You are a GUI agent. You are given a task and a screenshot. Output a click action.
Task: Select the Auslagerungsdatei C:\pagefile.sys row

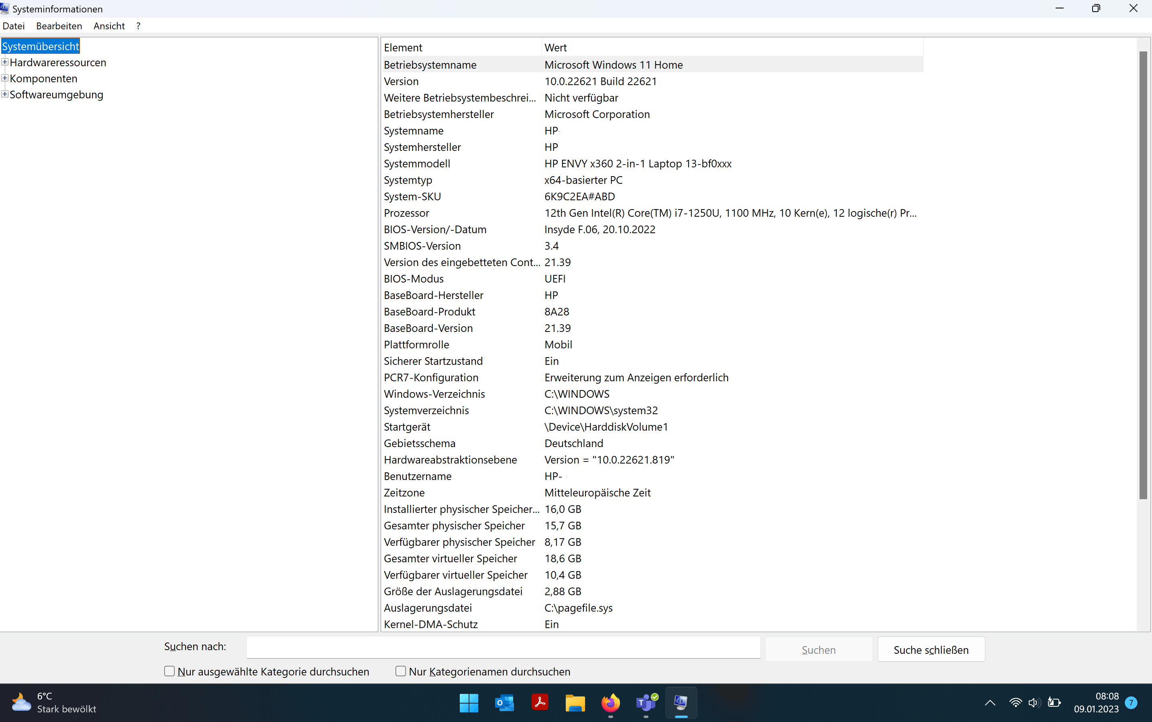[652, 608]
